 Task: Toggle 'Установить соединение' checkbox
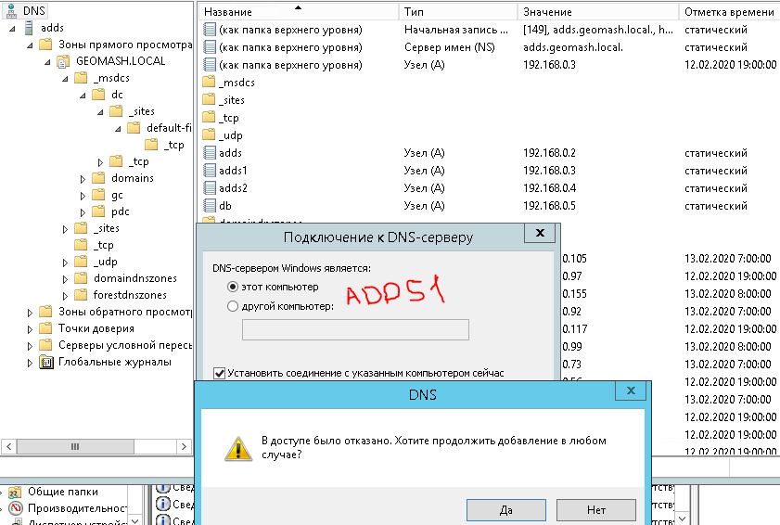coord(219,373)
